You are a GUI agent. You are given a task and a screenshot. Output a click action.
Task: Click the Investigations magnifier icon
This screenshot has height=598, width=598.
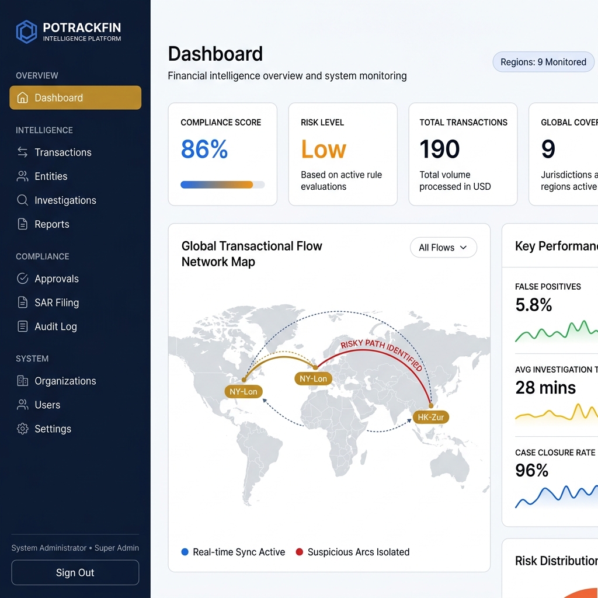tap(23, 200)
